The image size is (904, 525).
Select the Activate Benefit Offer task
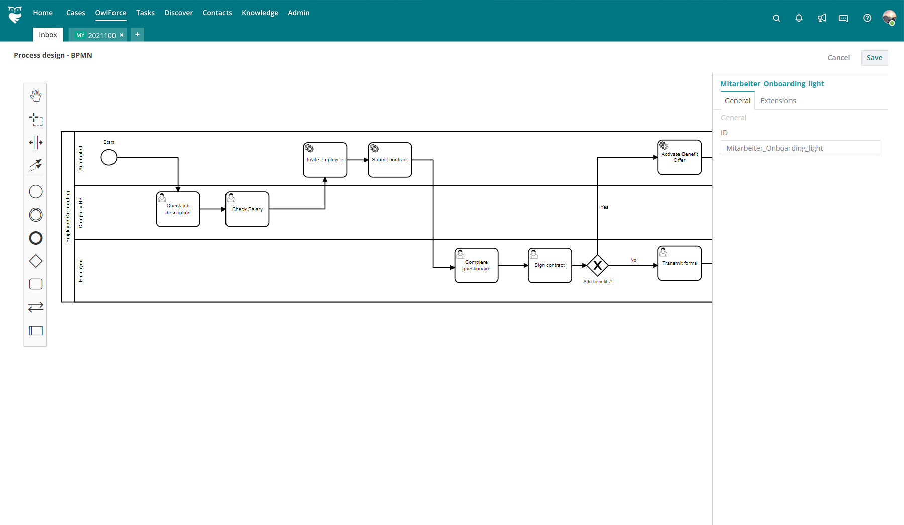(680, 157)
